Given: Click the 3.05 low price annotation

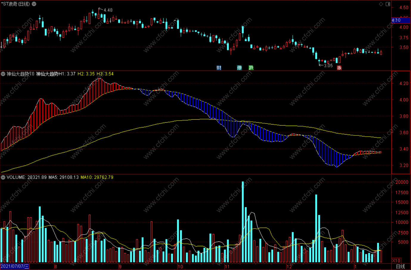Looking at the screenshot, I should point(328,65).
